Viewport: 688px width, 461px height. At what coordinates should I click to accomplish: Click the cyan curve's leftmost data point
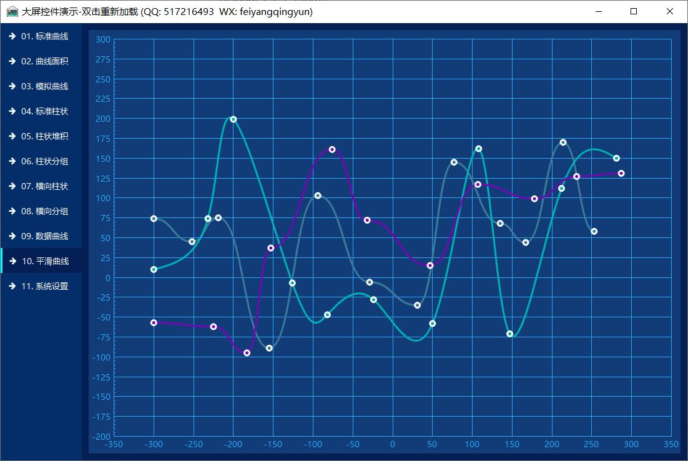click(154, 269)
